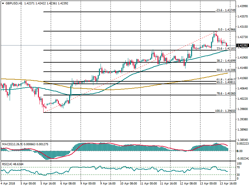249x187 pixels.
Task: Click the 4 Apr 2018 date label
Action: [x=8, y=184]
